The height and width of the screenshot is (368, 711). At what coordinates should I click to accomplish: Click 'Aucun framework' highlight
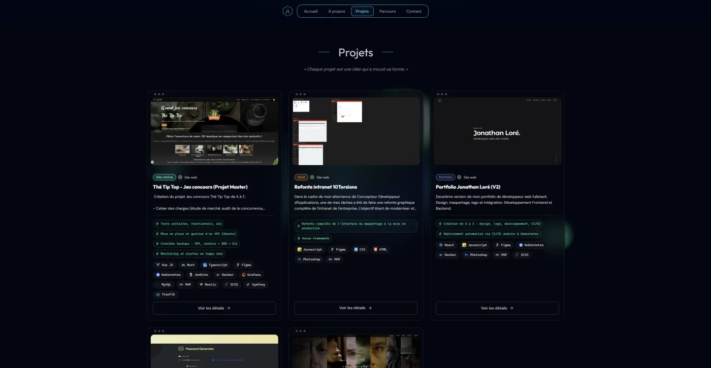[313, 238]
